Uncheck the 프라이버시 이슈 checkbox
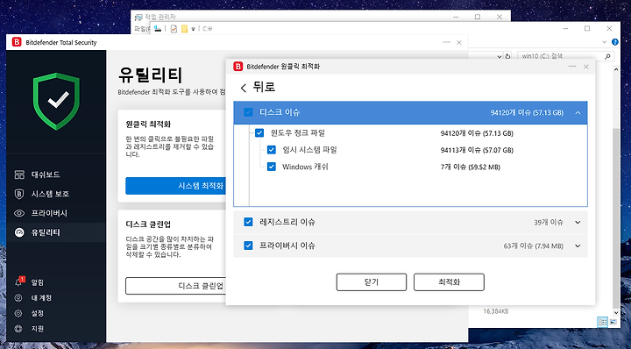The height and width of the screenshot is (349, 631). tap(248, 246)
